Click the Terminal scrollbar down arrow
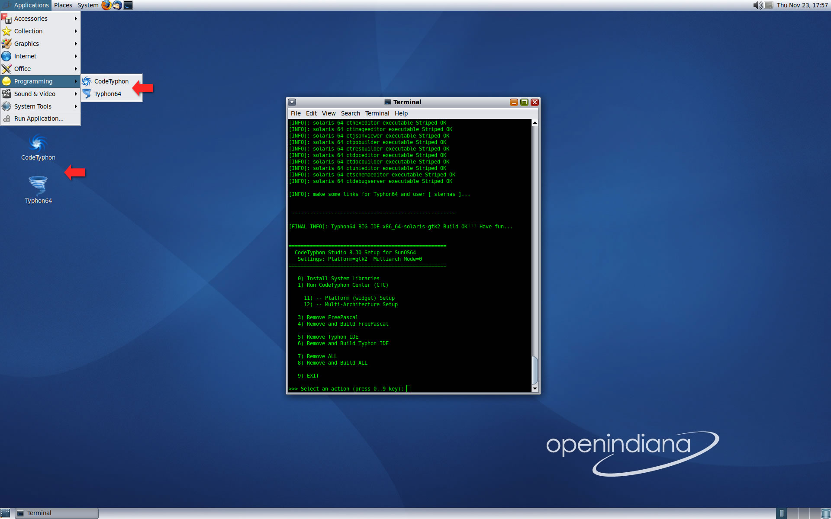The image size is (831, 519). pos(535,388)
